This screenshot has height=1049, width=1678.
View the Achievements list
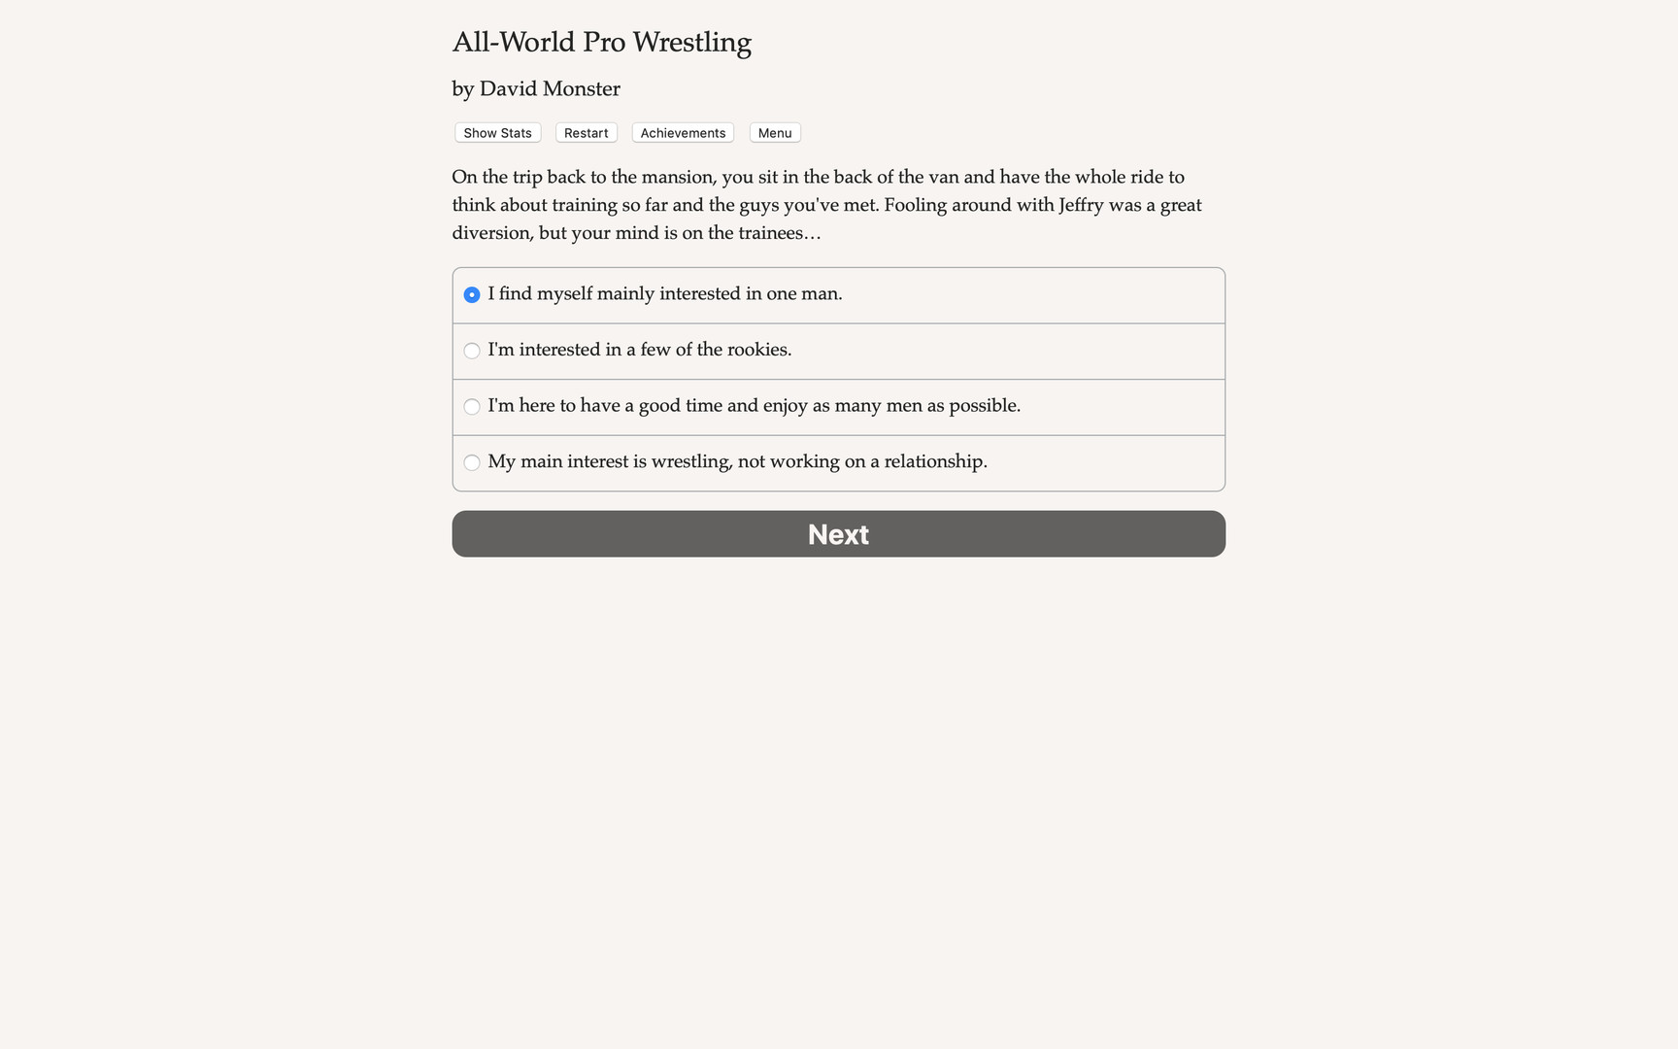(682, 132)
